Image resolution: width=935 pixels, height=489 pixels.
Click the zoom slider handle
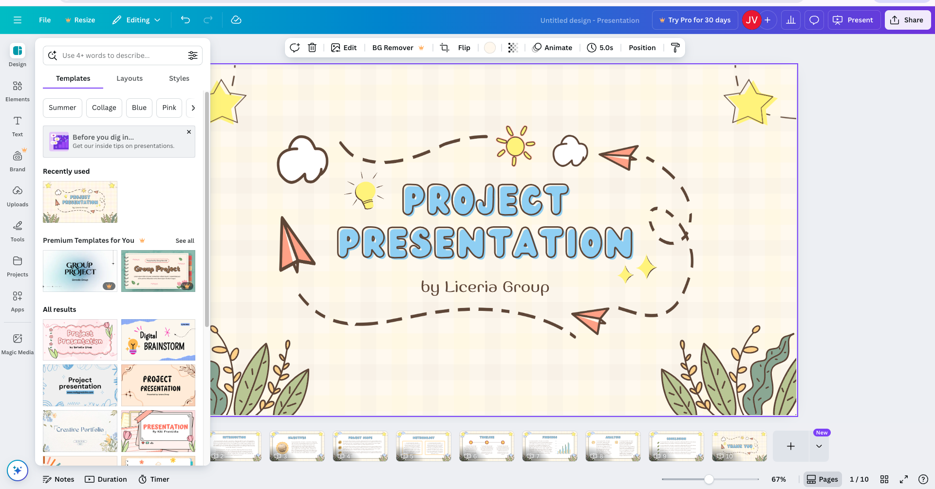coord(709,479)
